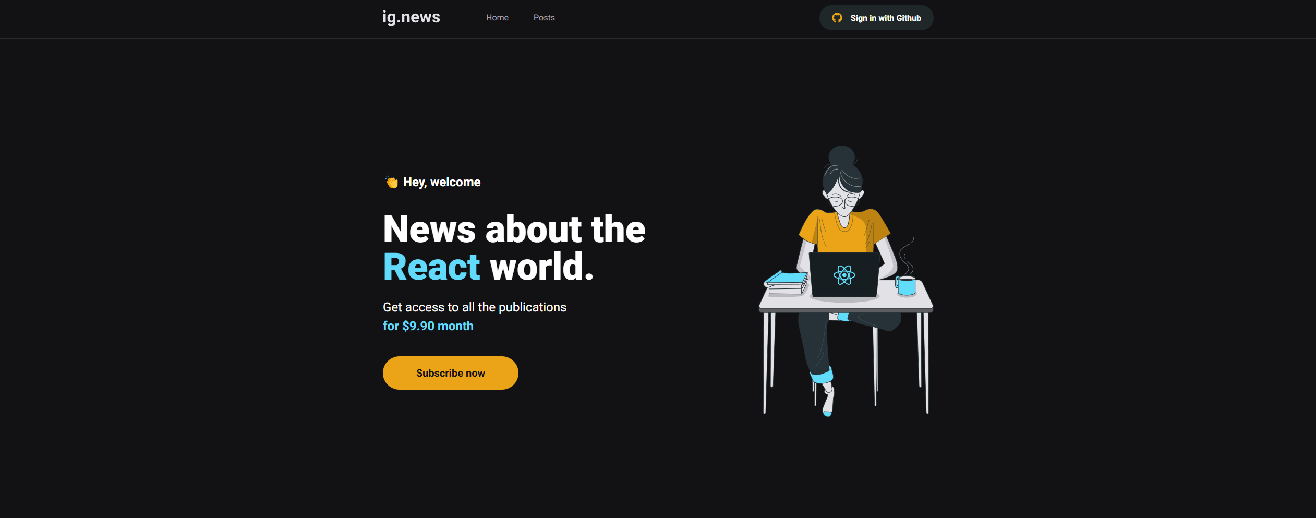Click the ig.news logo

coord(411,17)
